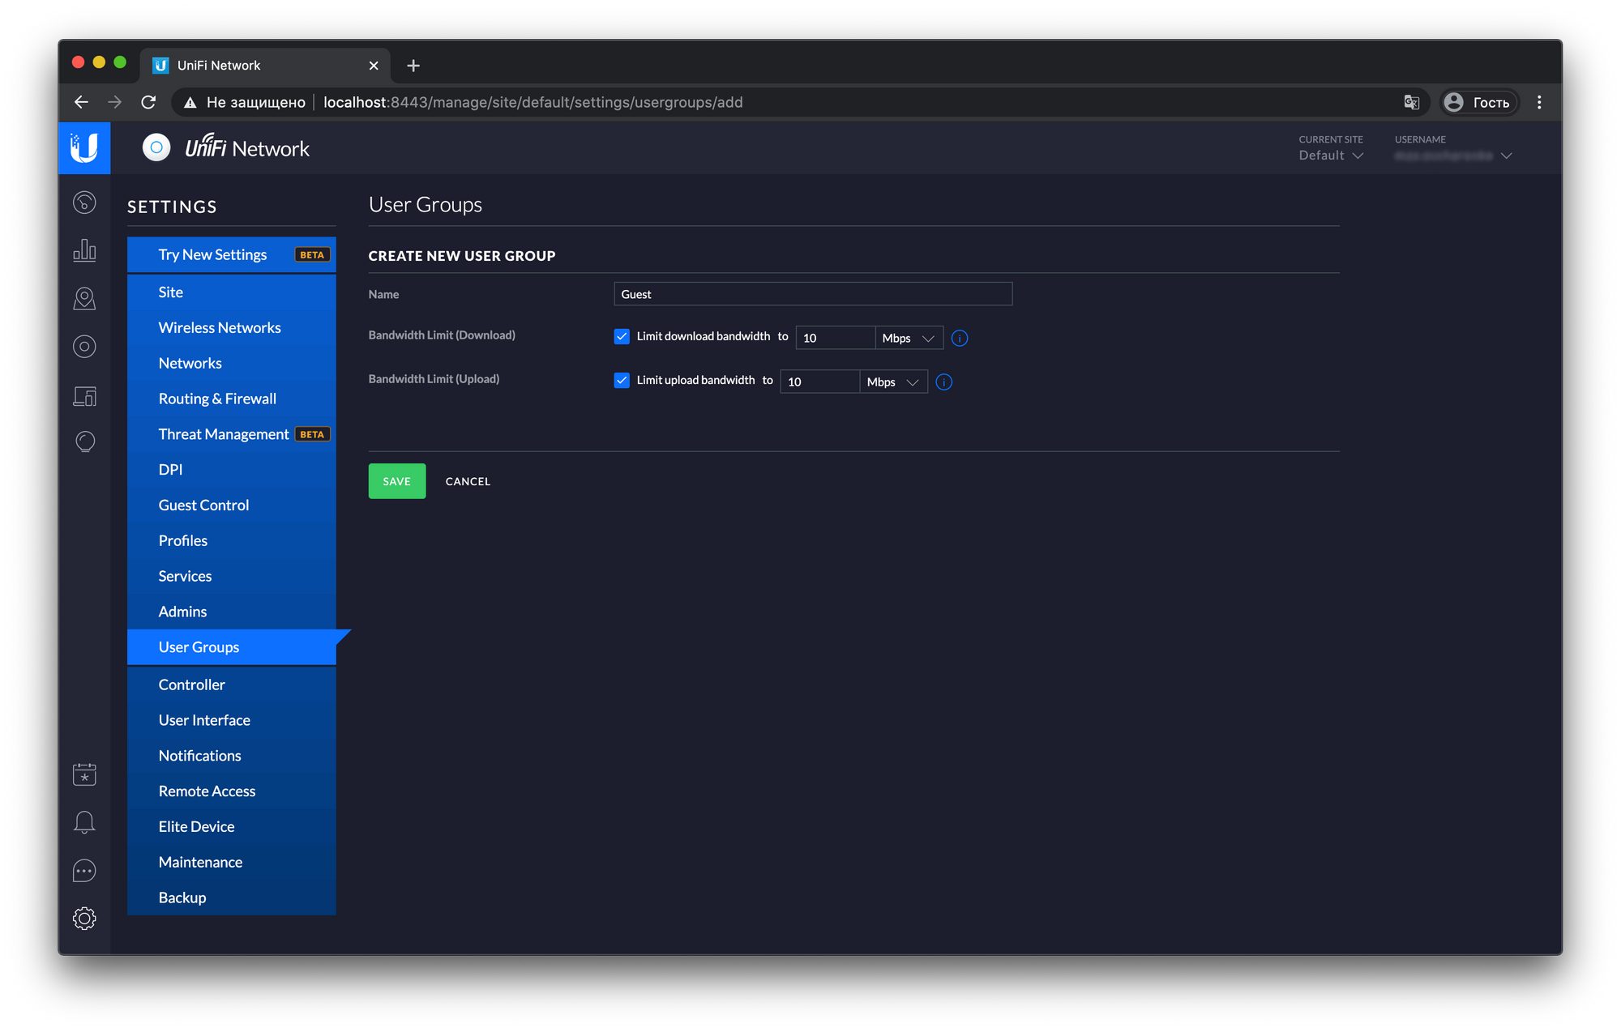Open the Alerts bell icon
Image resolution: width=1621 pixels, height=1032 pixels.
click(x=84, y=822)
